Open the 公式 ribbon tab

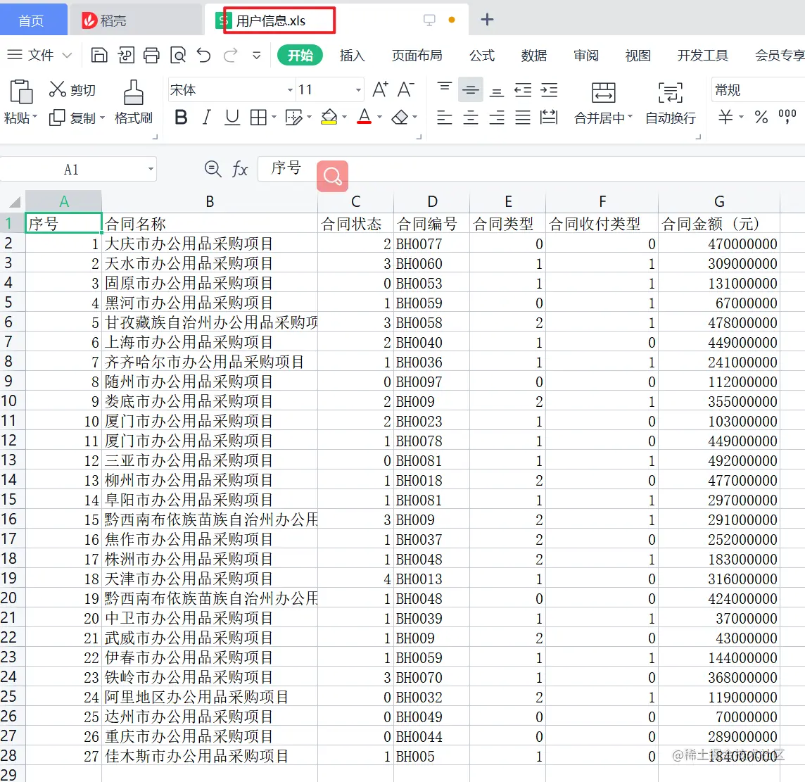482,55
